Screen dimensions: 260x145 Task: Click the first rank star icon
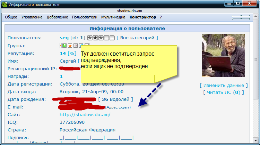click(90, 38)
